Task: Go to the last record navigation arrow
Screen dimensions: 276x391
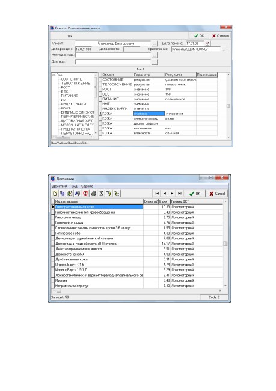Action: (180, 194)
